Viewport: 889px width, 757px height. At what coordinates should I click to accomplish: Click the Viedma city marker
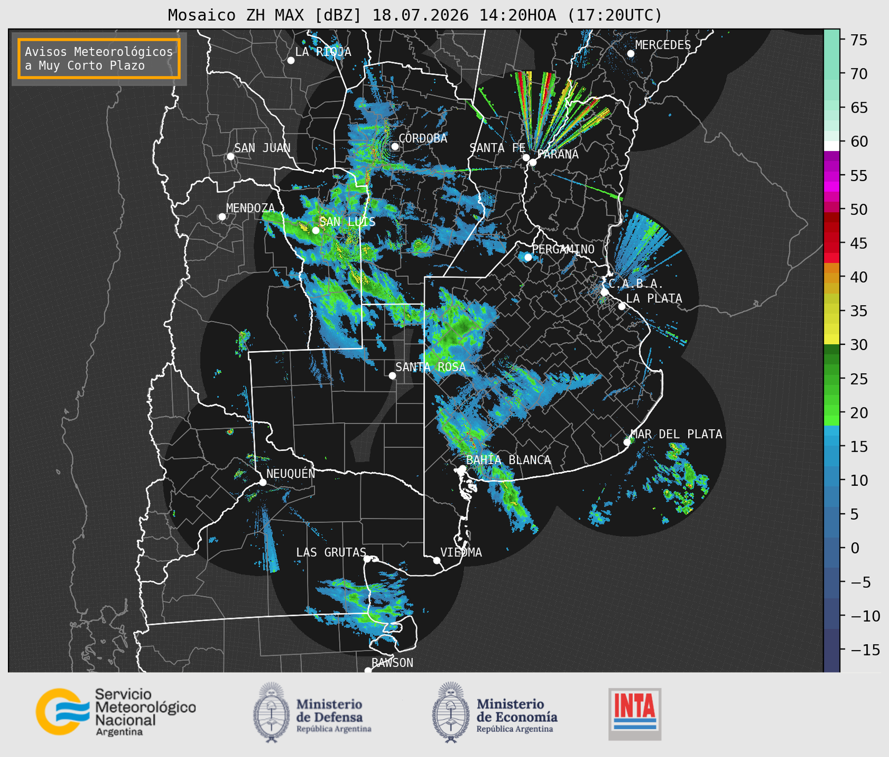(x=436, y=560)
